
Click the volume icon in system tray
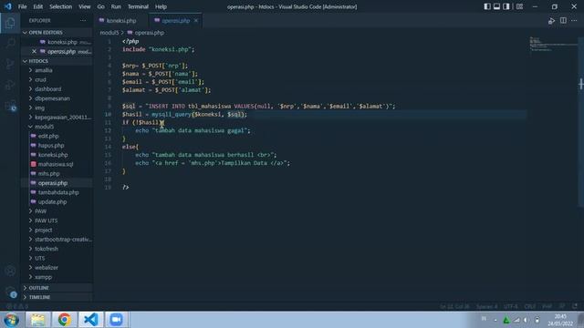(x=526, y=320)
